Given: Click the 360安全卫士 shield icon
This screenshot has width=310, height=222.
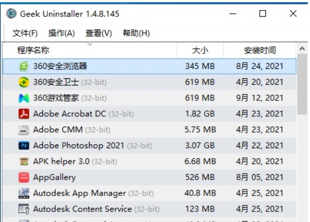Looking at the screenshot, I should click(x=24, y=82).
